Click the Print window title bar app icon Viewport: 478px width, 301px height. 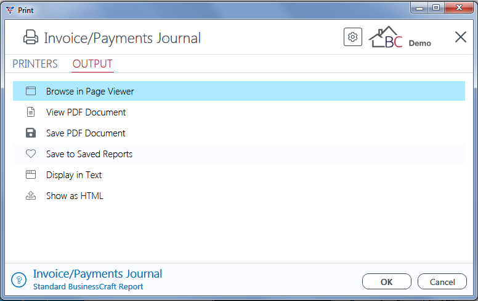(10, 10)
